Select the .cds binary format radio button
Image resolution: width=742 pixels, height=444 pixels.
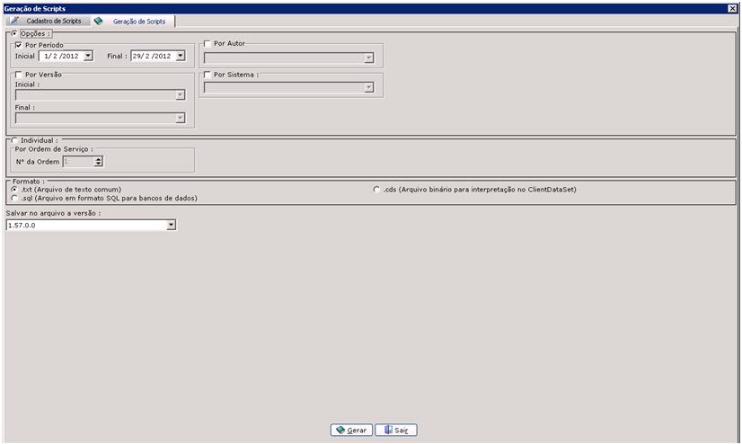coord(375,190)
